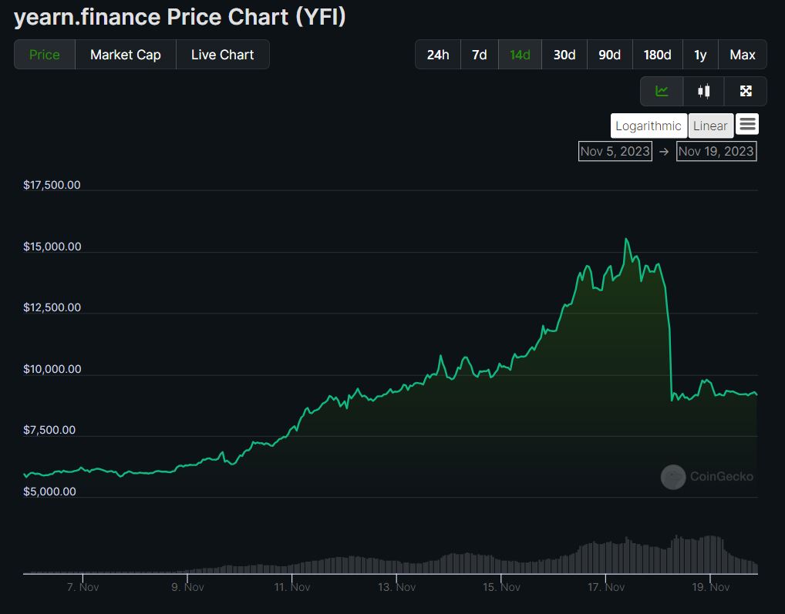Click the 7. Nov date label
The image size is (785, 614).
point(83,587)
